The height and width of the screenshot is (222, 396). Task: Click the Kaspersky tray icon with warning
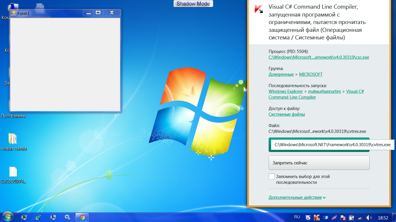coord(317,217)
